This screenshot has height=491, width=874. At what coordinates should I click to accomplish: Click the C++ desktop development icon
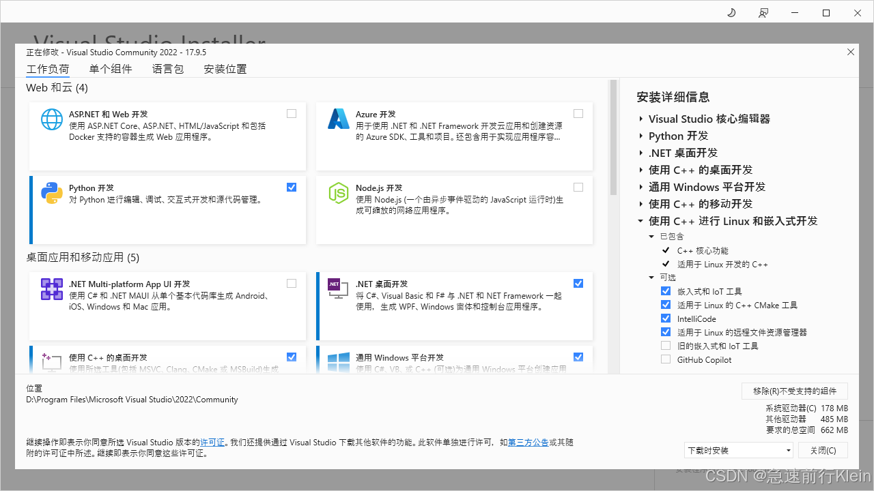click(52, 362)
